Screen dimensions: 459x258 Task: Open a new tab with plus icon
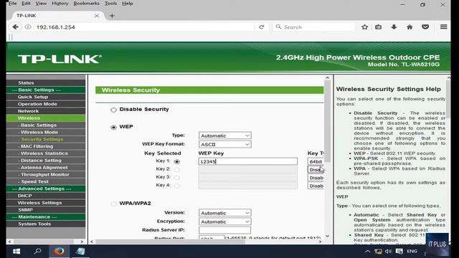(x=112, y=16)
